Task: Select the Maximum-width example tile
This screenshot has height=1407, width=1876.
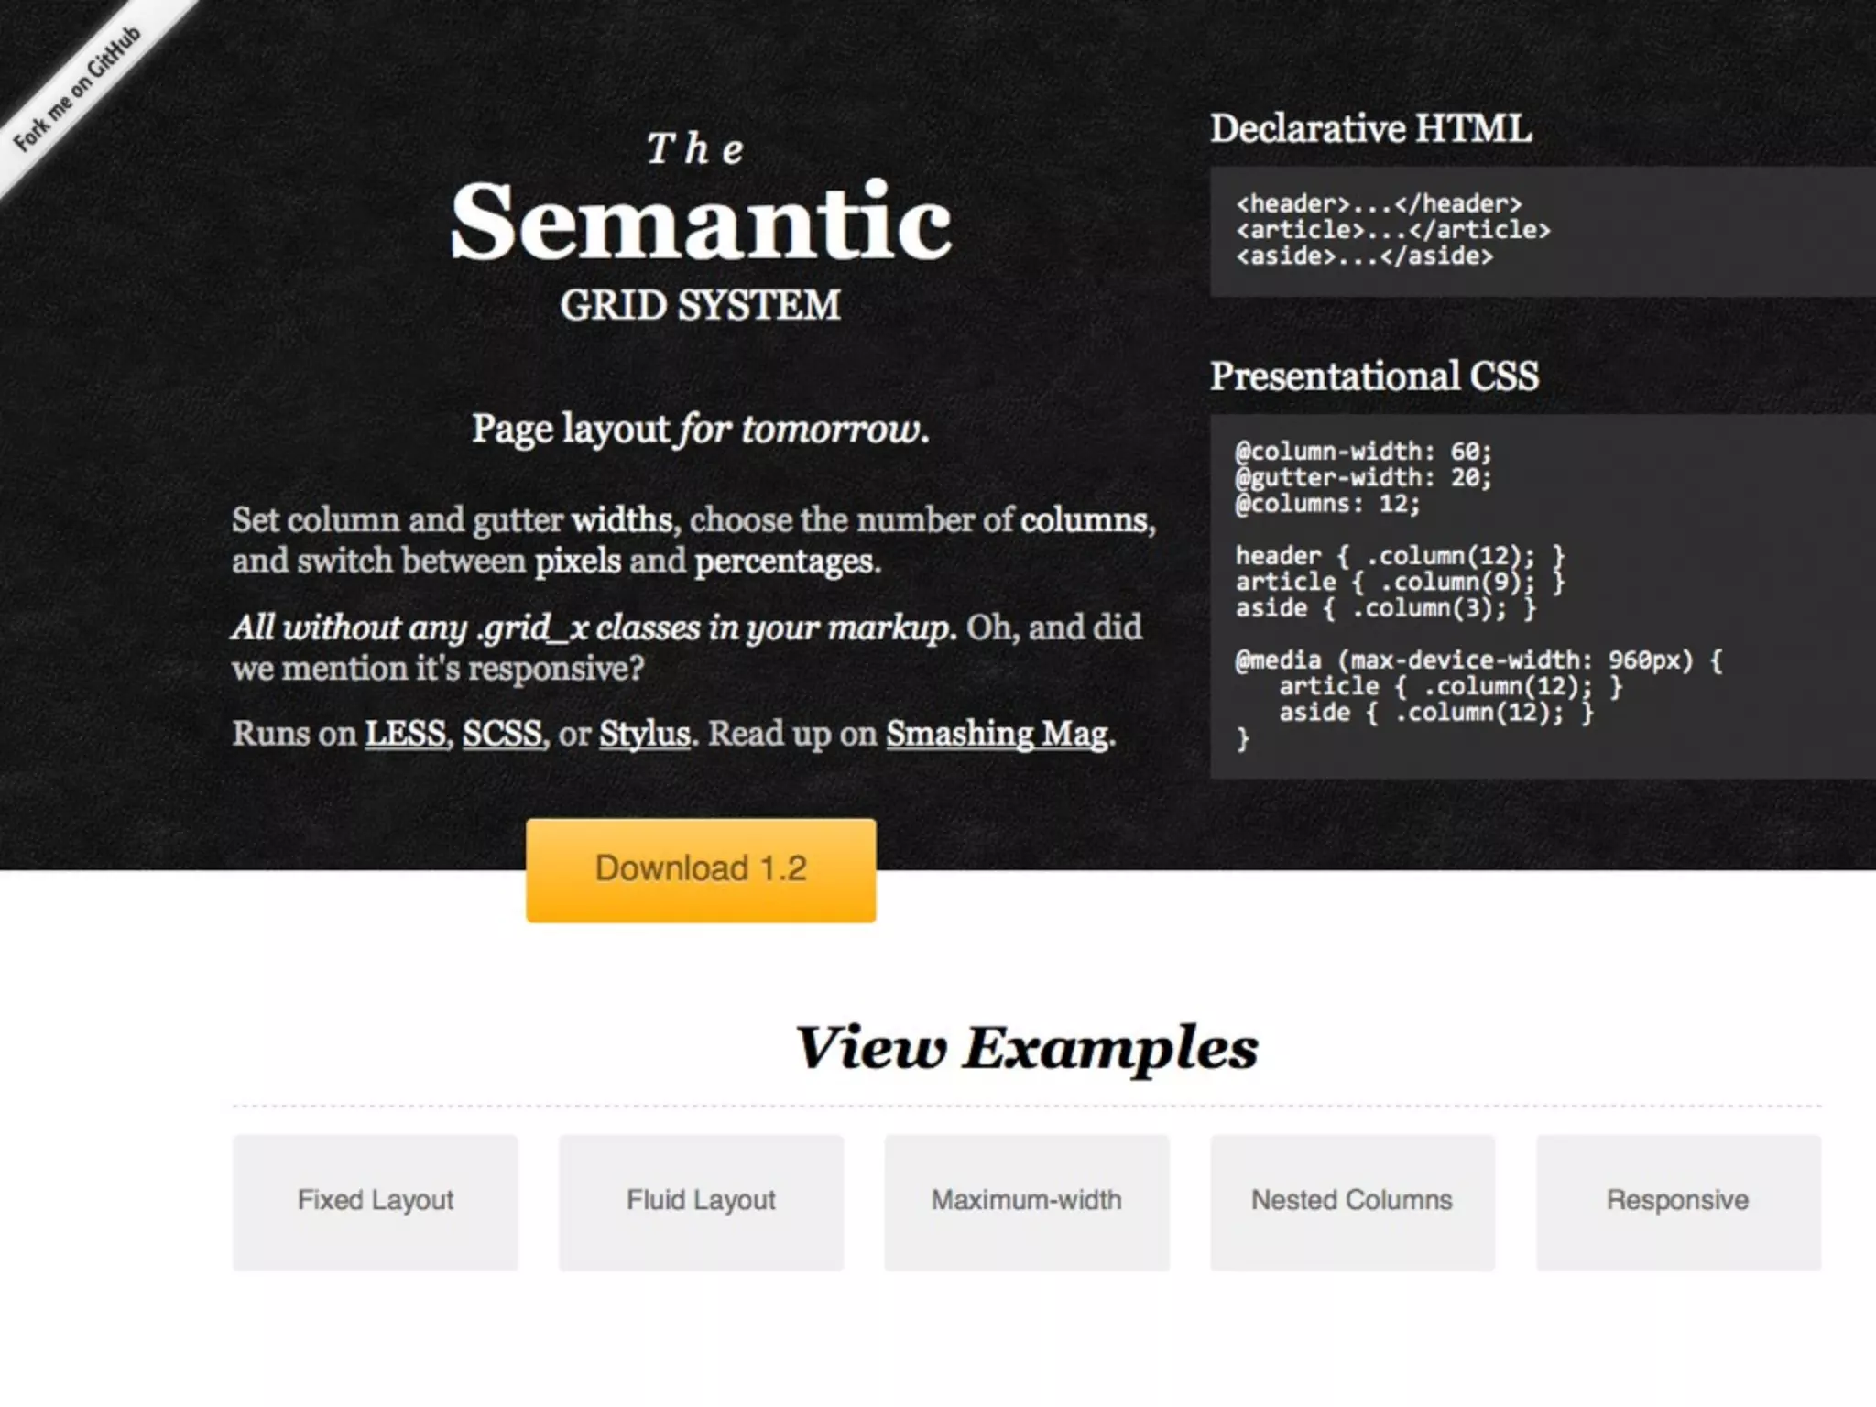Action: click(1026, 1201)
